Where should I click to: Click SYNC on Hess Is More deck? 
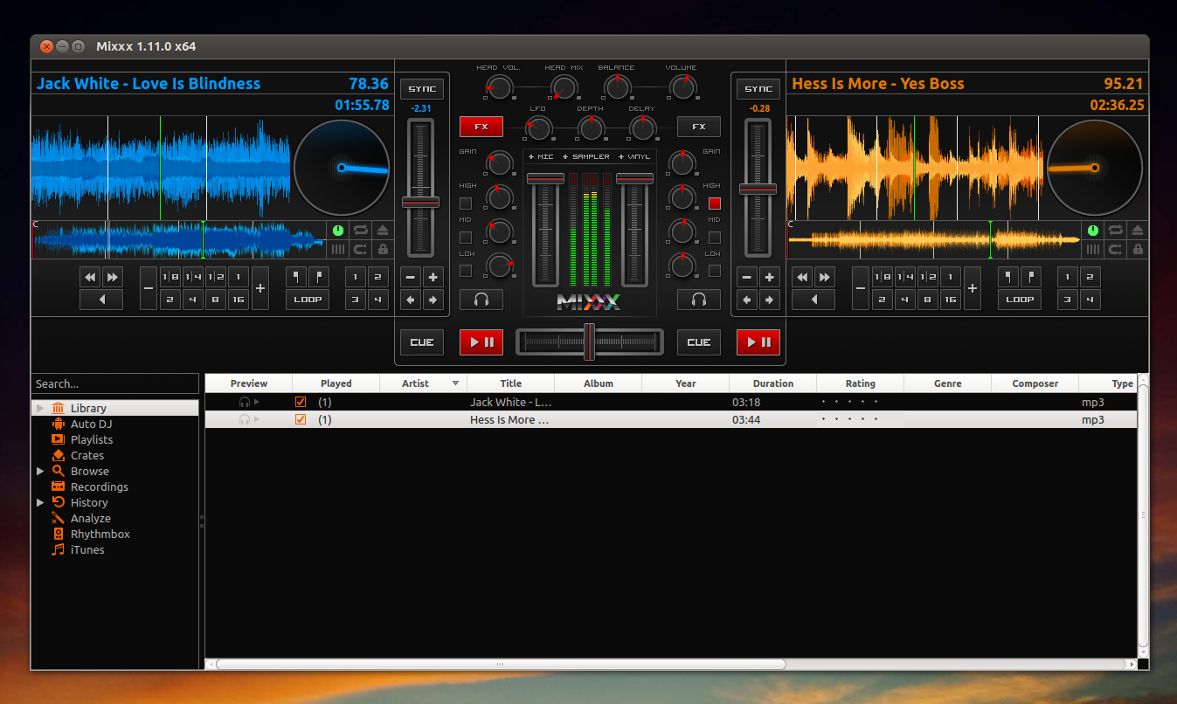(758, 89)
